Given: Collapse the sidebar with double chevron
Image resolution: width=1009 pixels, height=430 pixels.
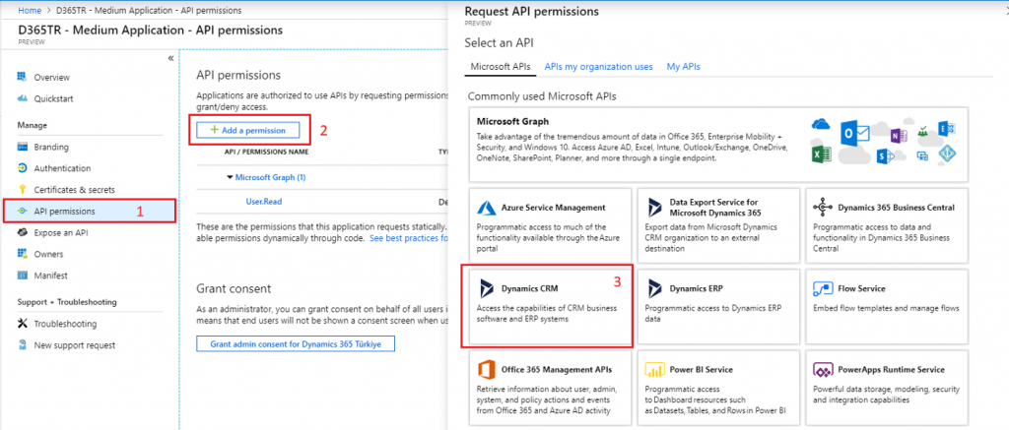Looking at the screenshot, I should point(170,58).
